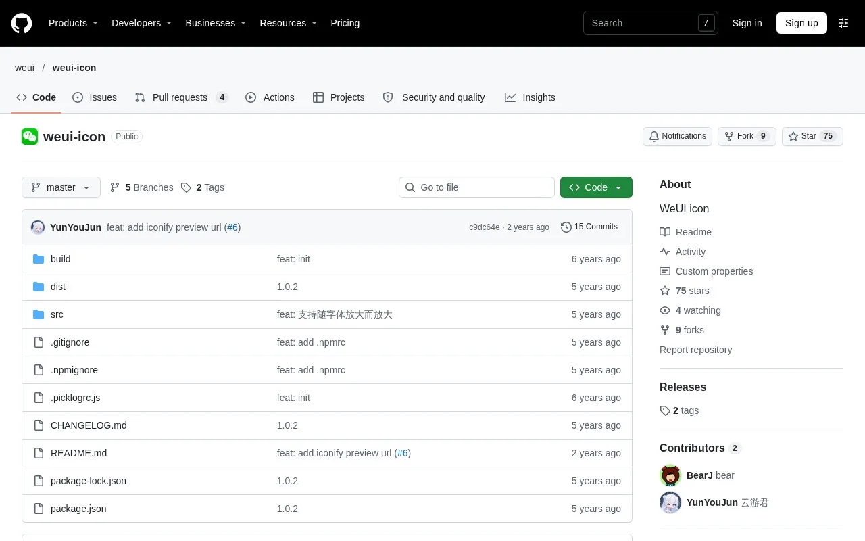Open the .npmignore file

(x=74, y=370)
